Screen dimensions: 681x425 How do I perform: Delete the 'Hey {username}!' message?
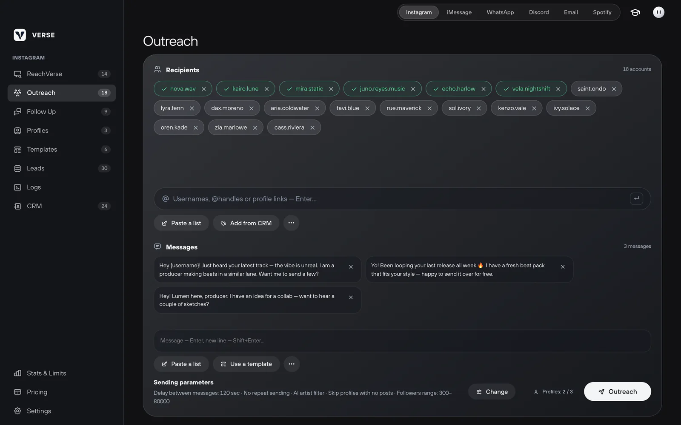click(351, 267)
